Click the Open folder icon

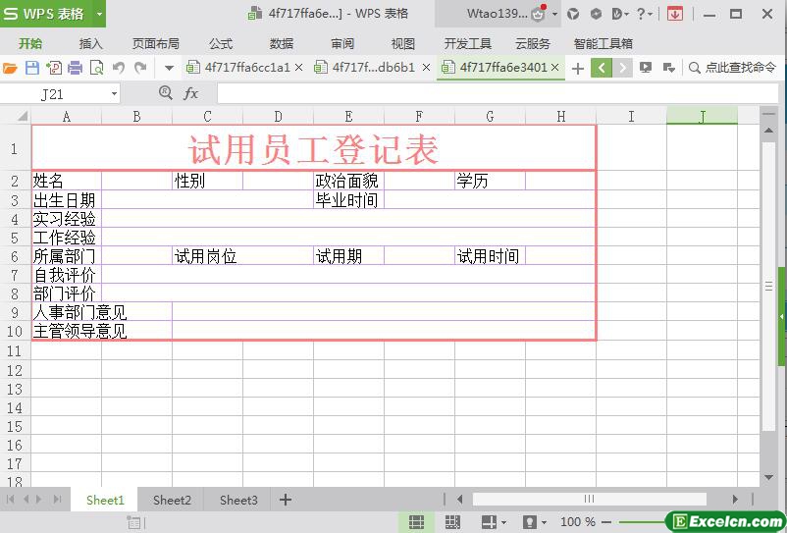[x=10, y=68]
